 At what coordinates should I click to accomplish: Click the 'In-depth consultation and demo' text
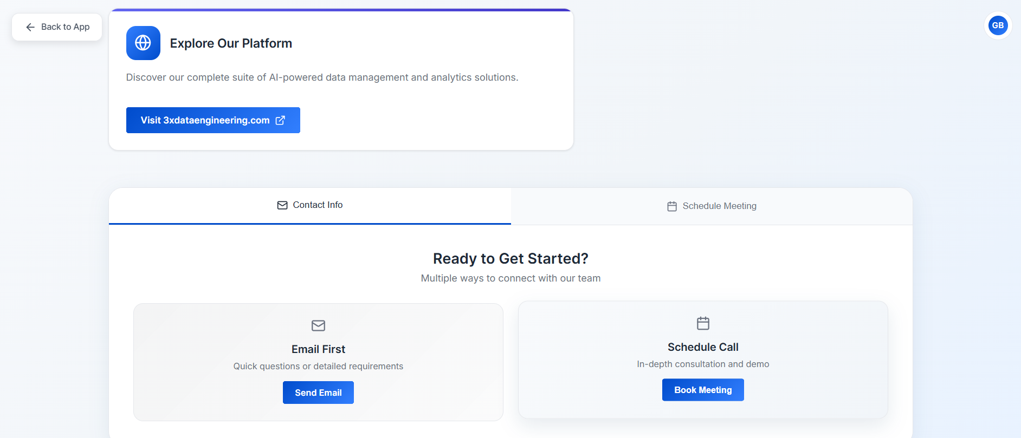(x=703, y=364)
